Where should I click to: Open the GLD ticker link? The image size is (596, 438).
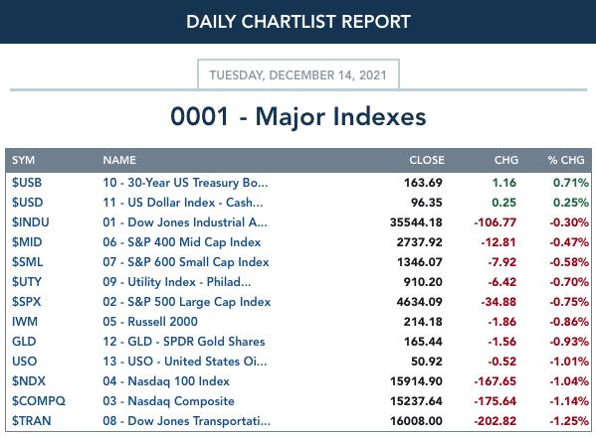[24, 342]
